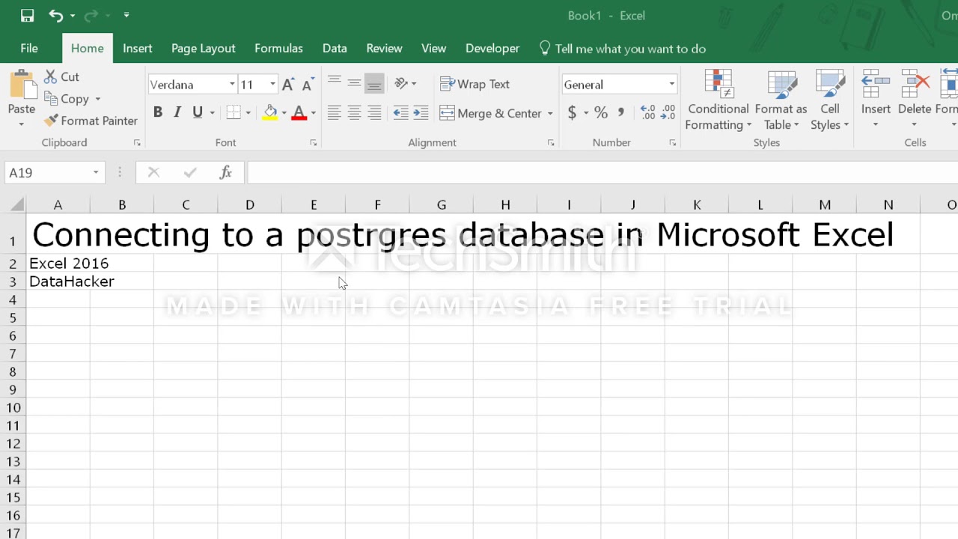Click Accounting dollar format icon

coord(573,112)
